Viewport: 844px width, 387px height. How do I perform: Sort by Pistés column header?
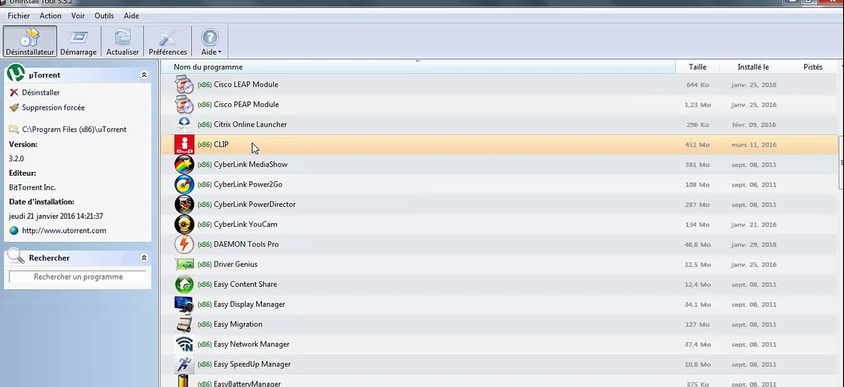point(813,67)
